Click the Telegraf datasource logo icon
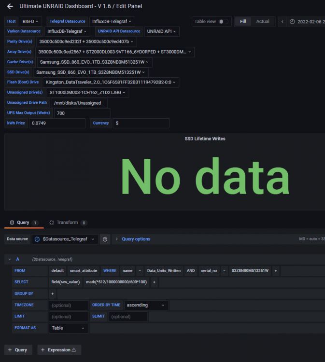325x362 pixels. 37,239
